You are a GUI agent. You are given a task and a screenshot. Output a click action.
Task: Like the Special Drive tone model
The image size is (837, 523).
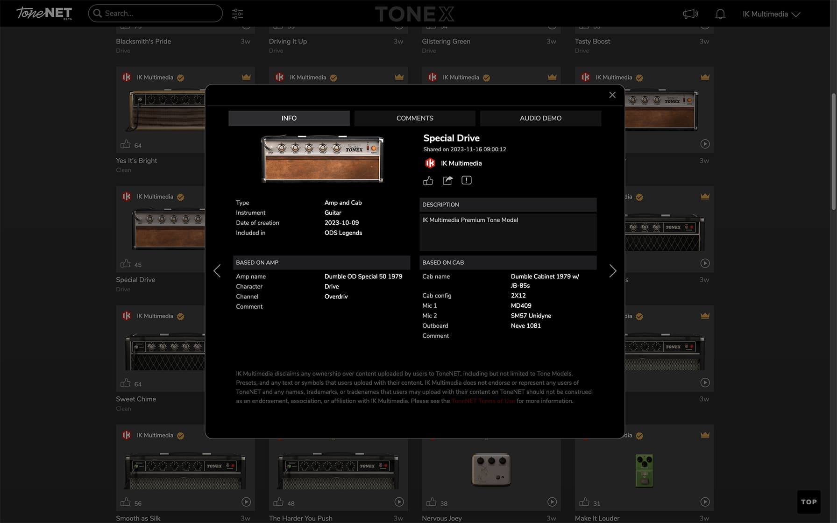428,181
